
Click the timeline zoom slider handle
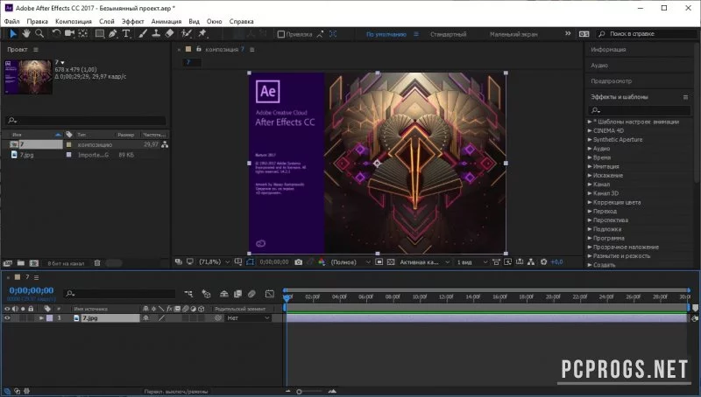(x=299, y=391)
